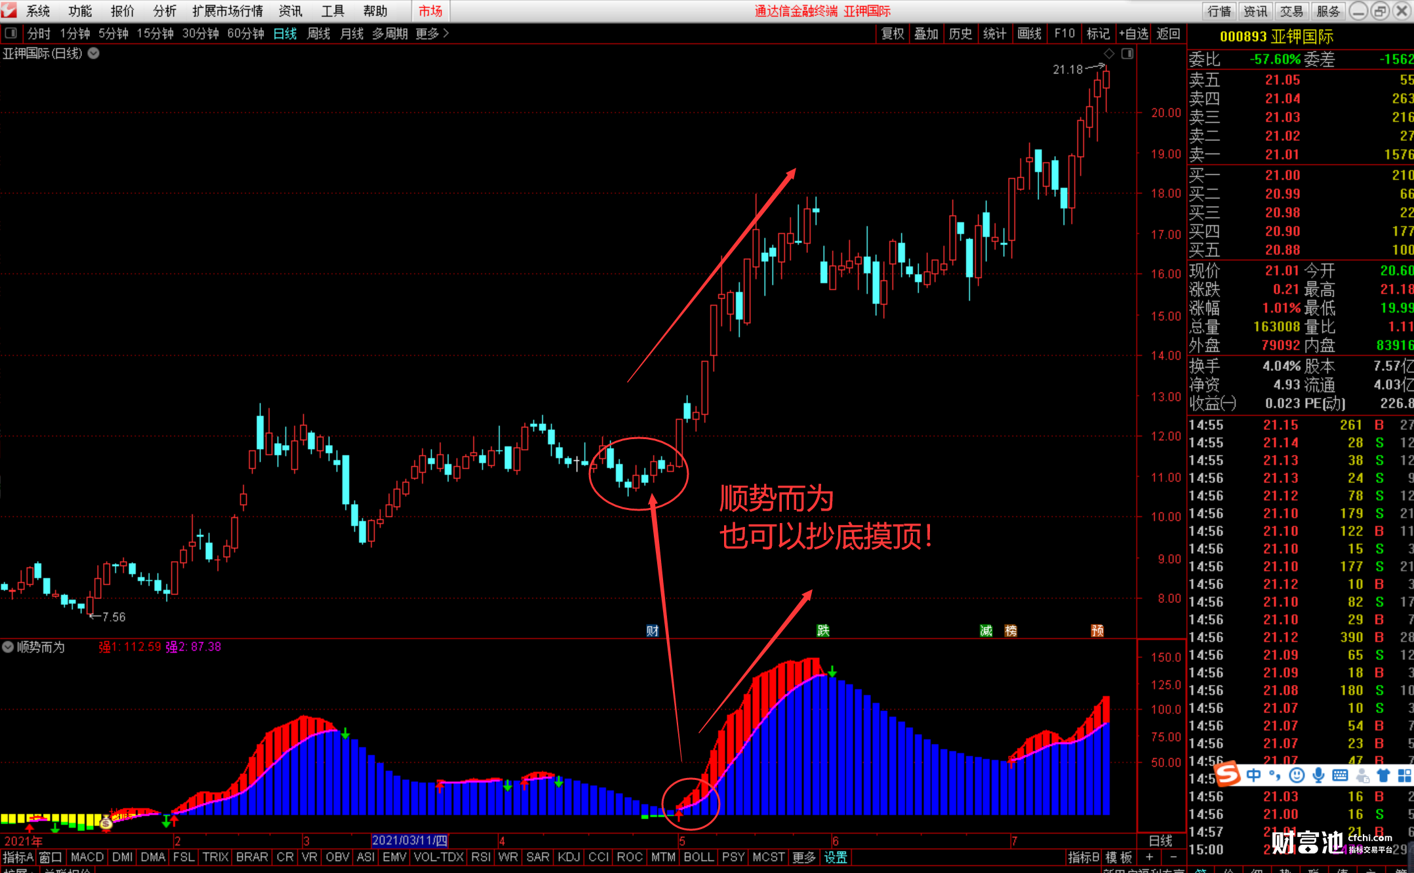Viewport: 1414px width, 873px height.
Task: Expand 更多 period options
Action: click(432, 33)
